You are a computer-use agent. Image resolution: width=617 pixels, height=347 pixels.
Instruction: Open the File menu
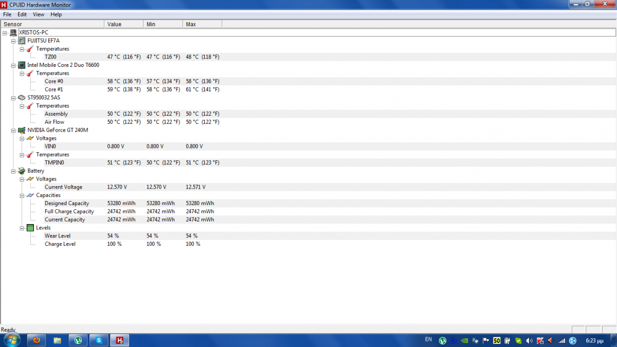(x=7, y=14)
